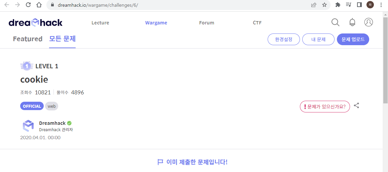Image resolution: width=388 pixels, height=172 pixels.
Task: Open the site search magnifier
Action: 335,22
